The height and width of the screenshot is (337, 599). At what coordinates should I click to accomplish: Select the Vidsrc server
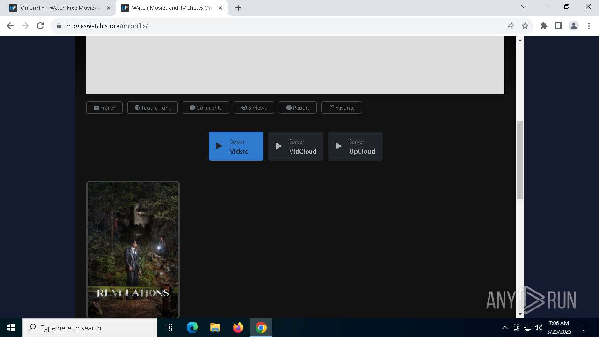236,146
